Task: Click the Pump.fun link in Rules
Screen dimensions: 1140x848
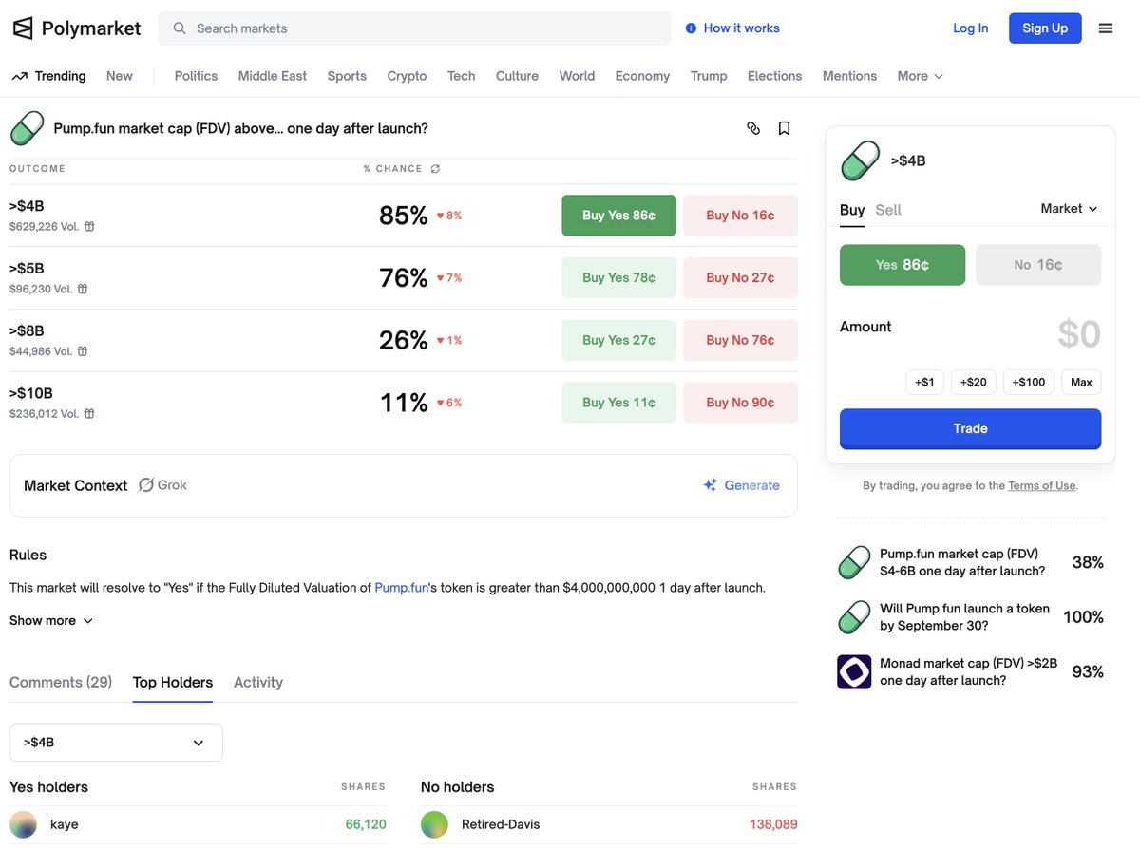Action: (x=402, y=588)
